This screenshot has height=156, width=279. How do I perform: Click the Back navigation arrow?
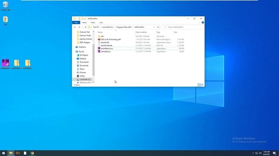click(x=75, y=27)
